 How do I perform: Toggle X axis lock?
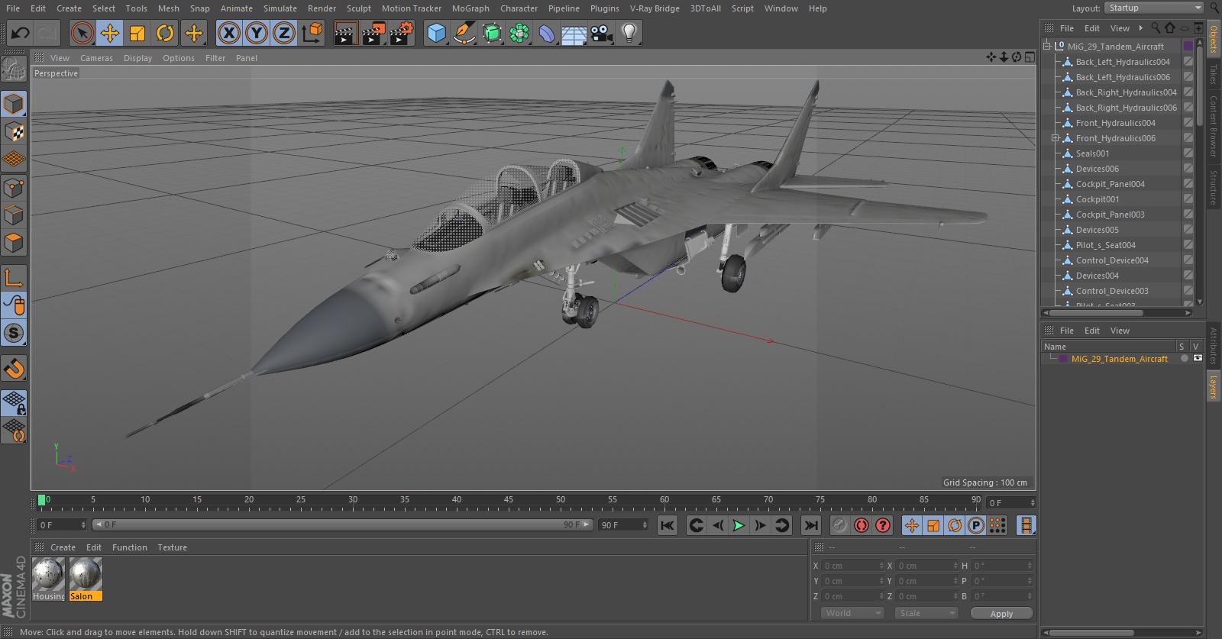coord(228,33)
